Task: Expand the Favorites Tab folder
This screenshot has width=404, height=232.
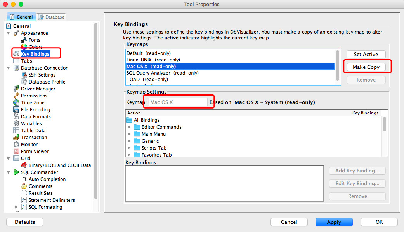Action: coord(129,155)
